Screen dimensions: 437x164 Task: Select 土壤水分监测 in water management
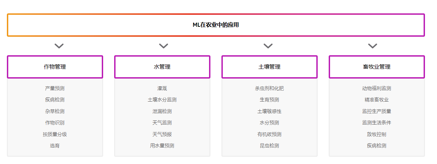tap(162, 100)
